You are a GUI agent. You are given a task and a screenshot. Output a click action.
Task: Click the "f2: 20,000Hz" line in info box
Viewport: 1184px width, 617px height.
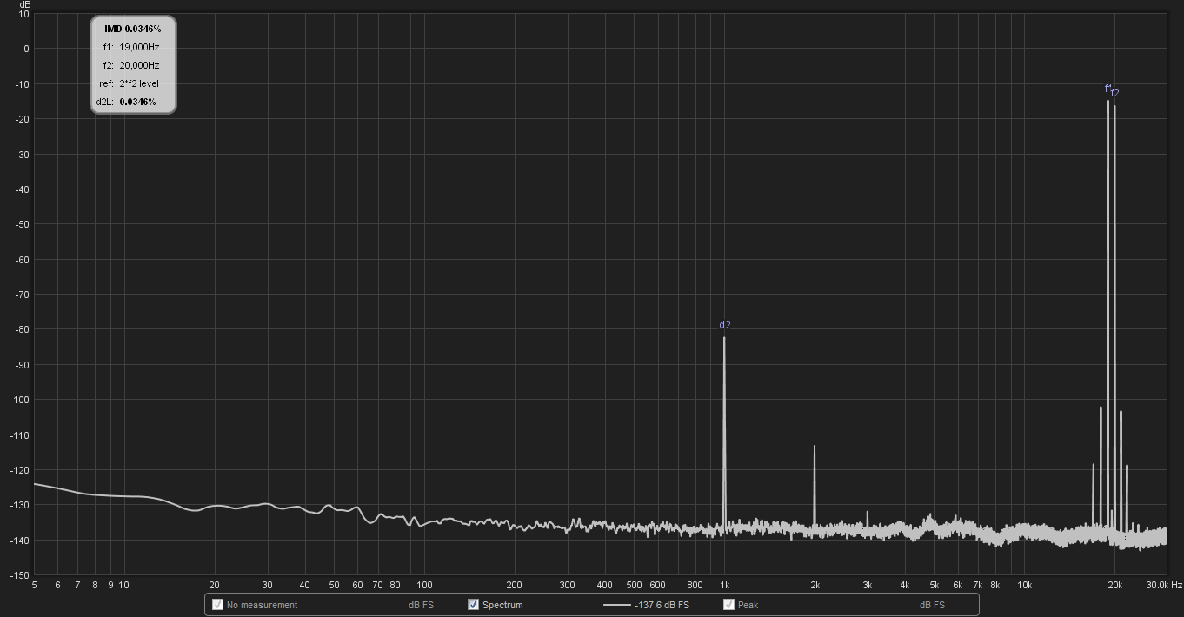(x=130, y=65)
